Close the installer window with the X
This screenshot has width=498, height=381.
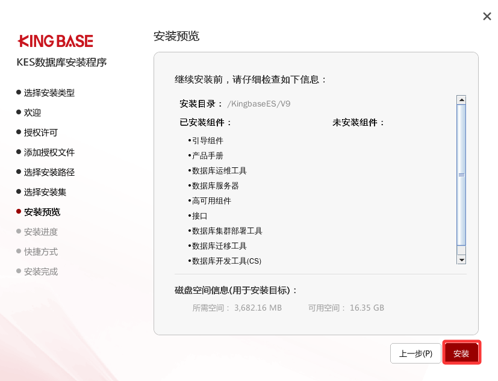pos(487,16)
